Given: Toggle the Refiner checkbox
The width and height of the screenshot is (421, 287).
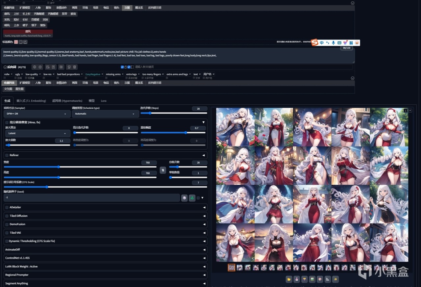Looking at the screenshot, I should (x=7, y=155).
